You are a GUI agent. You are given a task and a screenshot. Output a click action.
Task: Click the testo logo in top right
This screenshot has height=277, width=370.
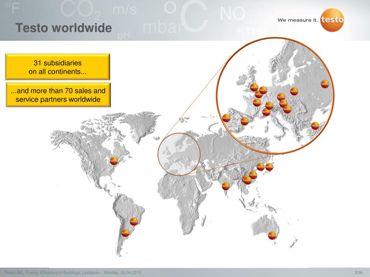332,20
